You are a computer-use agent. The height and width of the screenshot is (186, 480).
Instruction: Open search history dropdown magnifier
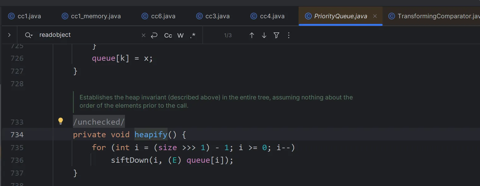(x=29, y=35)
